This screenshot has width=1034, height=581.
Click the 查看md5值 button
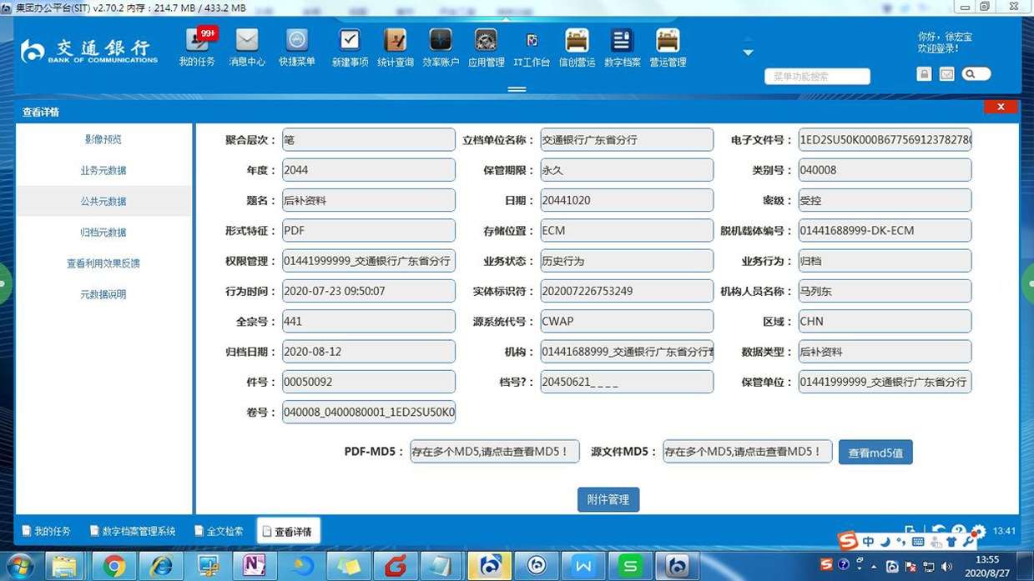875,453
